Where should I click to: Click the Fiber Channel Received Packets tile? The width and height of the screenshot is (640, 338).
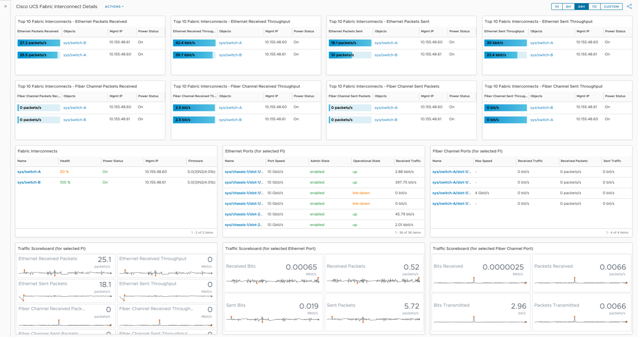tap(66, 317)
